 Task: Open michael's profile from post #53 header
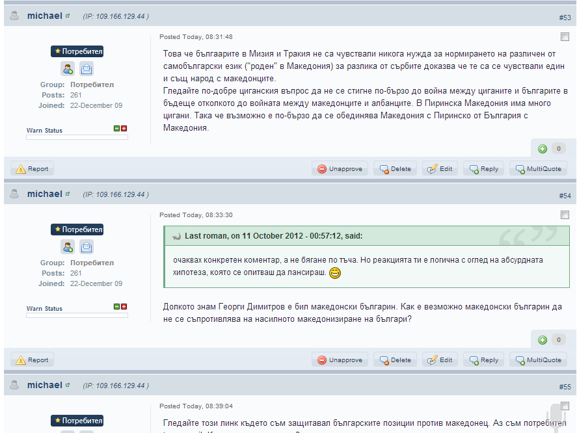44,16
